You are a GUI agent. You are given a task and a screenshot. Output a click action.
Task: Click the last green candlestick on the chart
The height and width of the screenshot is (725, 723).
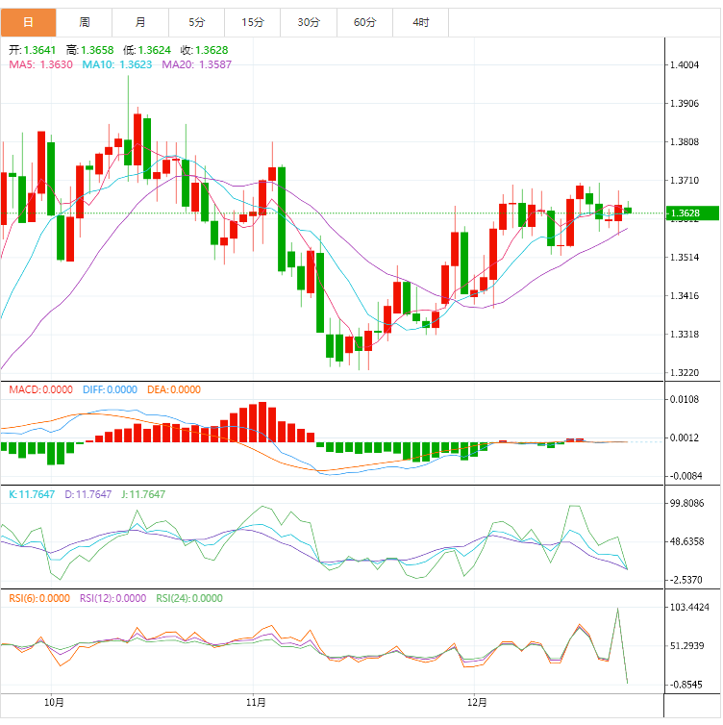[x=627, y=211]
